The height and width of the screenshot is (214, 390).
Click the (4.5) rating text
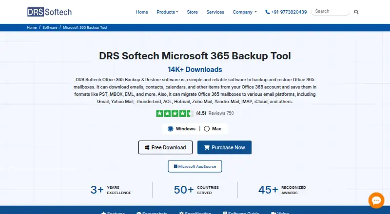click(201, 113)
